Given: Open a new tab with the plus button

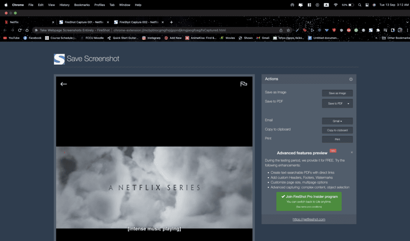Looking at the screenshot, I should coord(171,22).
